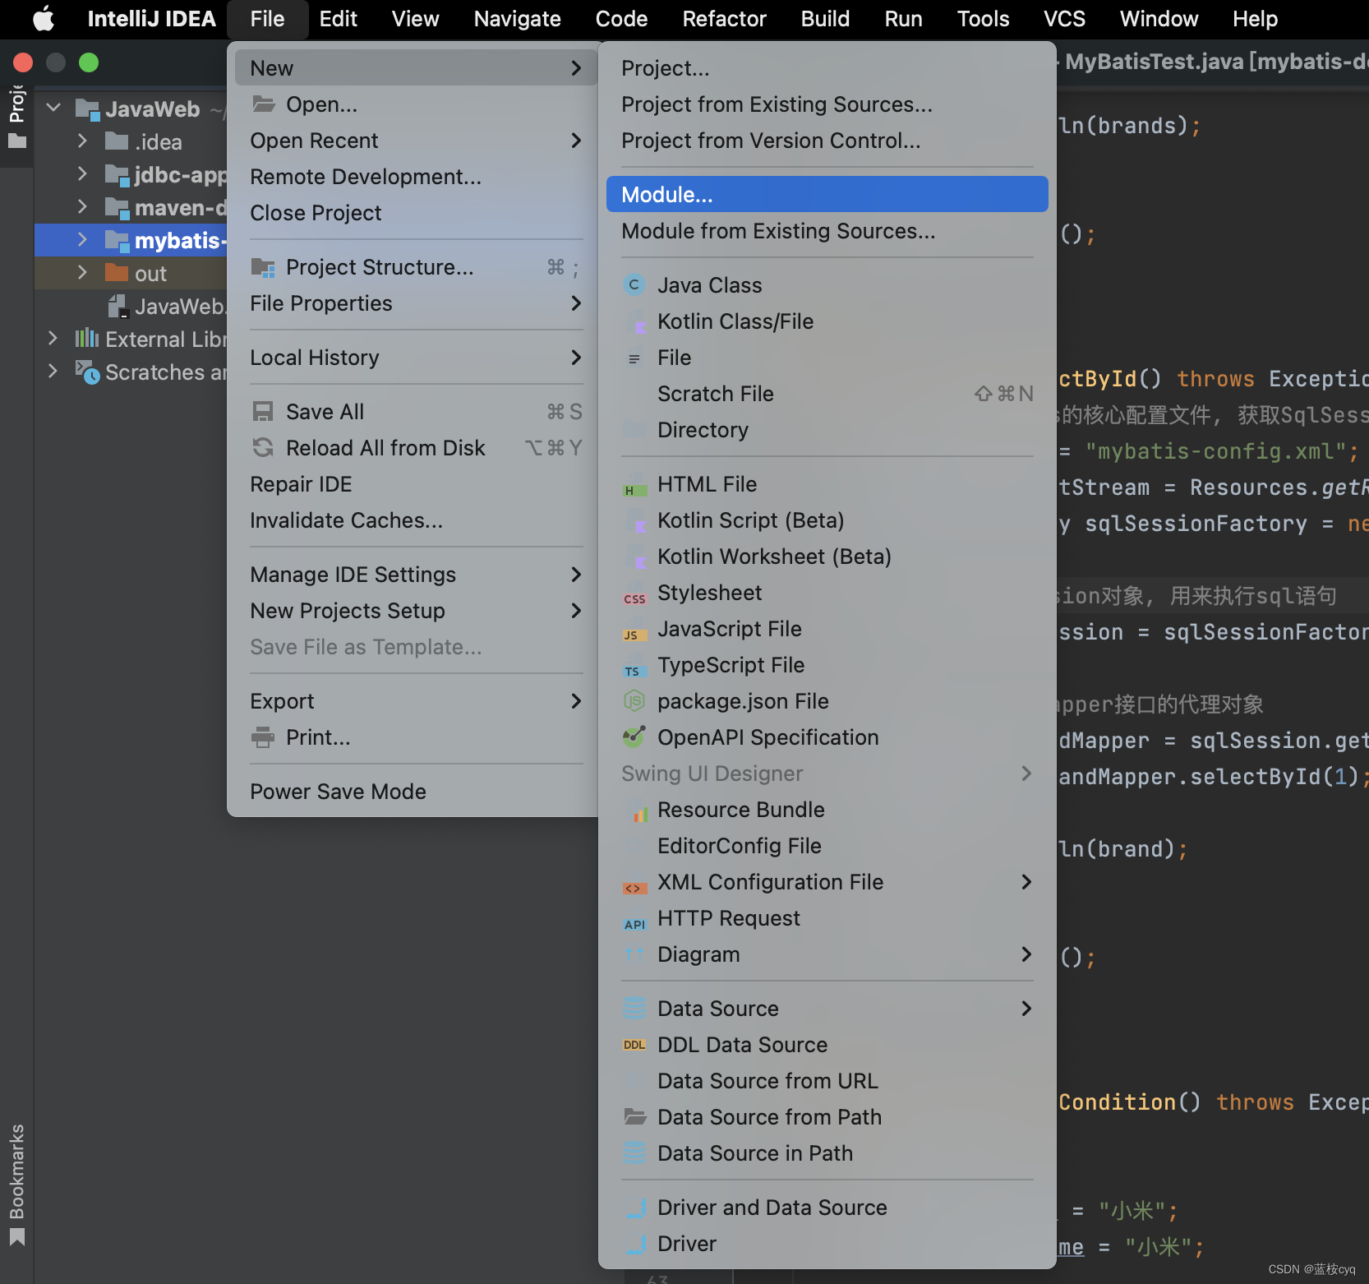Click the HTML File icon
Viewport: 1369px width, 1284px height.
pyautogui.click(x=634, y=486)
